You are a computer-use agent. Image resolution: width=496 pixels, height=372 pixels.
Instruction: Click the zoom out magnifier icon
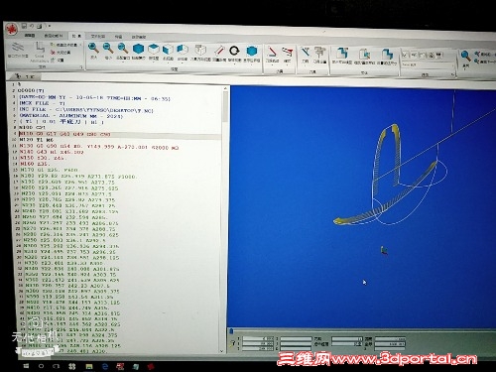(x=108, y=49)
